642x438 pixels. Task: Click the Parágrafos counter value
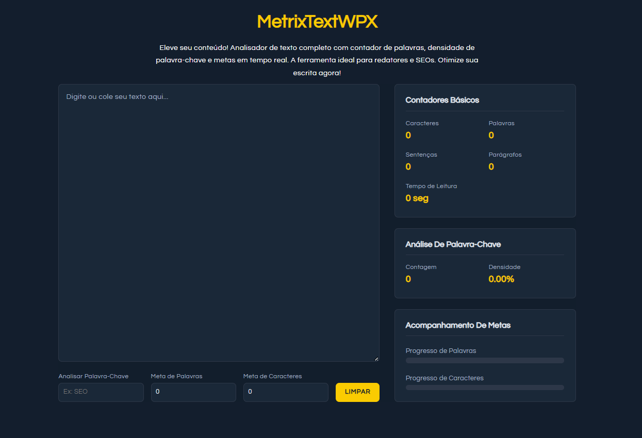[491, 166]
